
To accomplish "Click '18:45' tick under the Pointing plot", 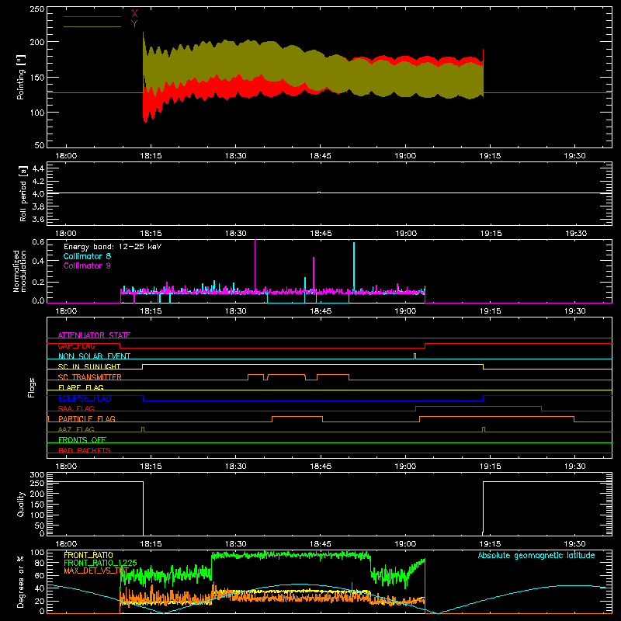I will [x=321, y=156].
